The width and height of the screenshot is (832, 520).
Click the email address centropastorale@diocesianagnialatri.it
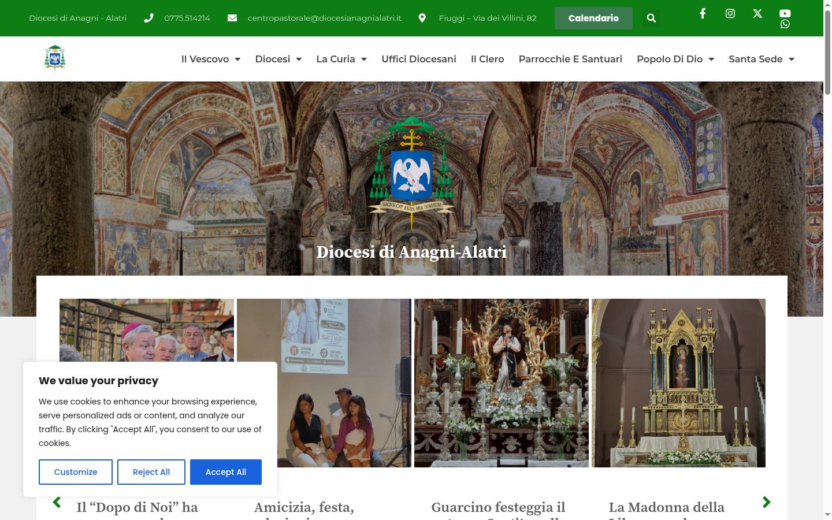[325, 18]
